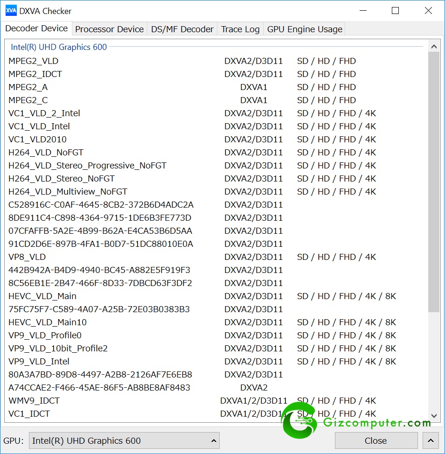The width and height of the screenshot is (445, 454).
Task: Click the SD / HD / FHD text of MPEG2_VLD
Action: 327,61
